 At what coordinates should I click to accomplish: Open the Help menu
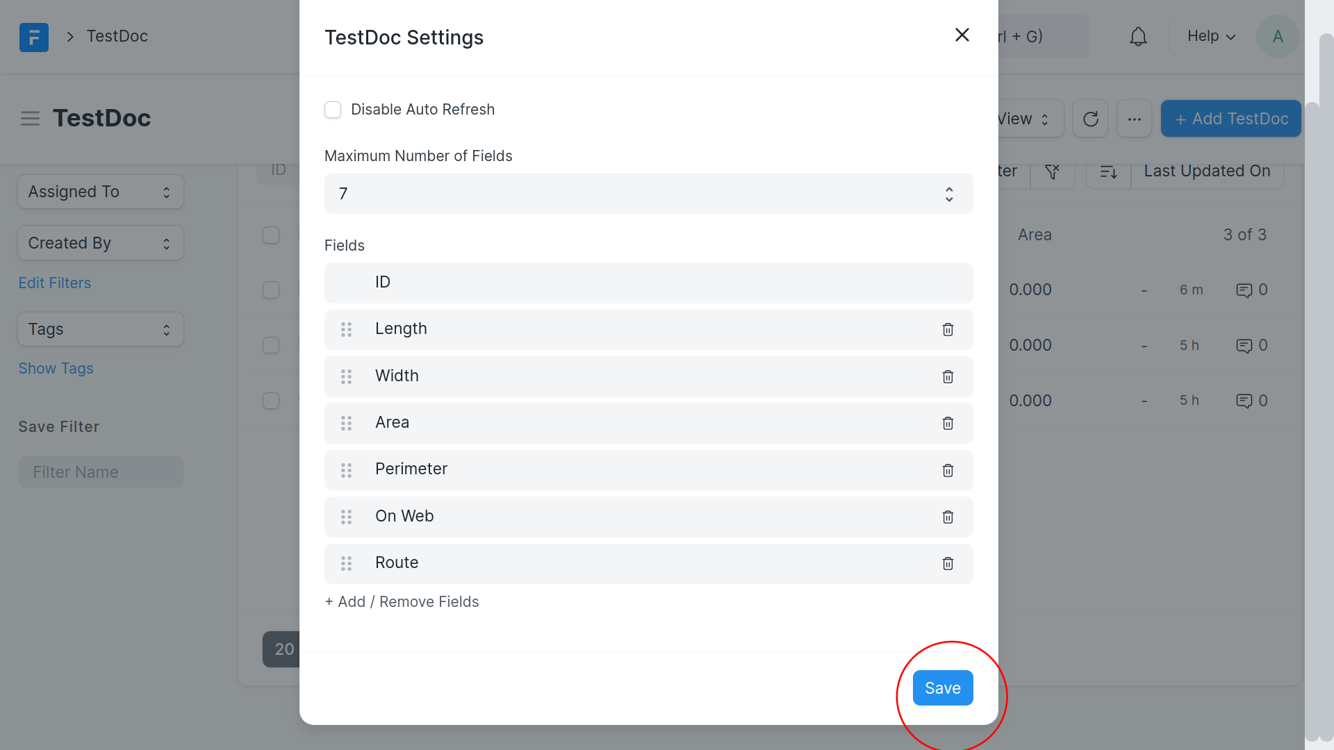[1211, 36]
